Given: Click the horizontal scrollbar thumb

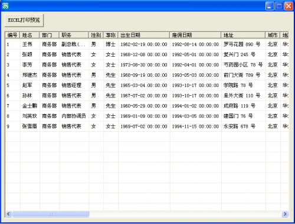Looking at the screenshot, I should (x=51, y=214).
